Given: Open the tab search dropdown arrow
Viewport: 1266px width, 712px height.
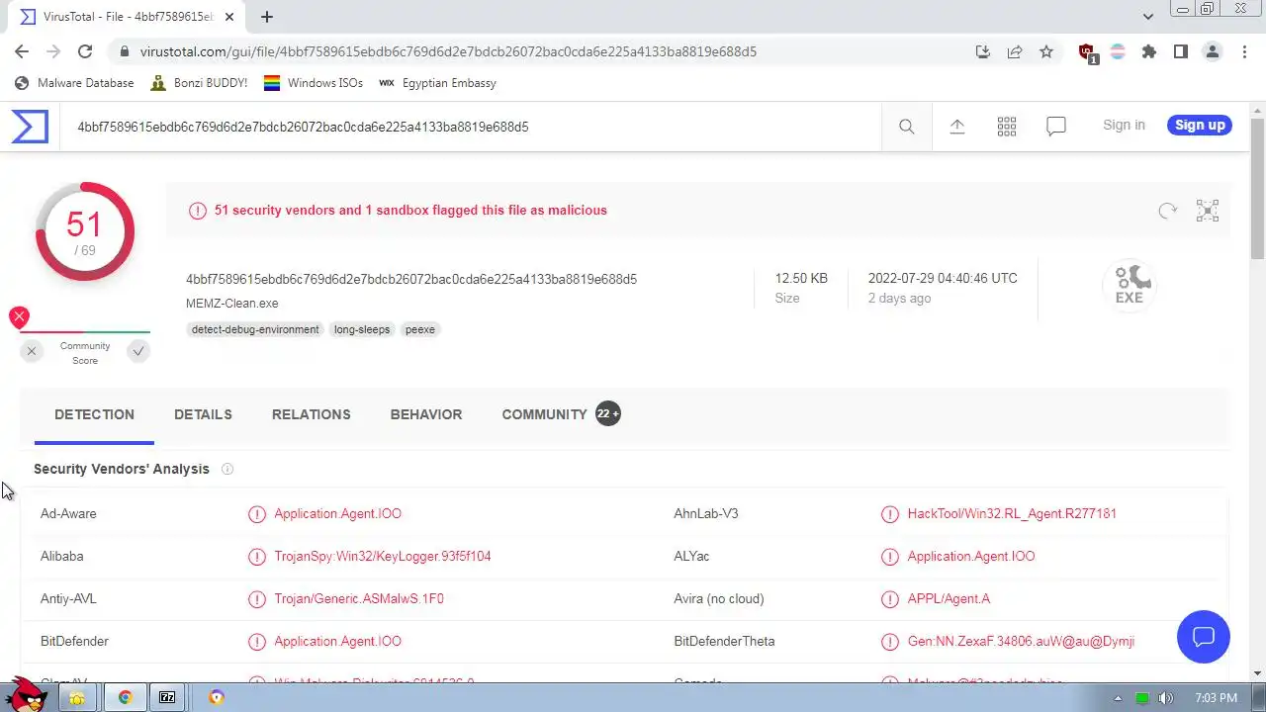Looking at the screenshot, I should [x=1148, y=17].
